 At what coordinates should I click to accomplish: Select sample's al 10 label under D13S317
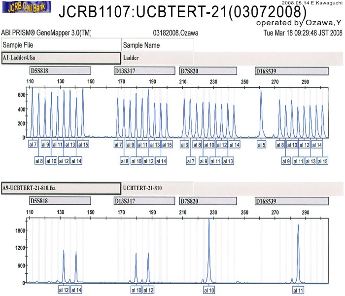[x=136, y=290]
